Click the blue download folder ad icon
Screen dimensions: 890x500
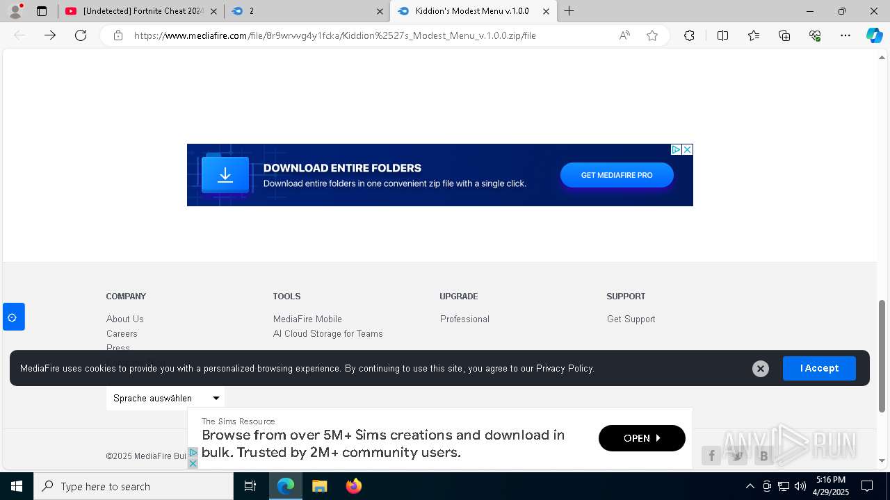tap(225, 175)
